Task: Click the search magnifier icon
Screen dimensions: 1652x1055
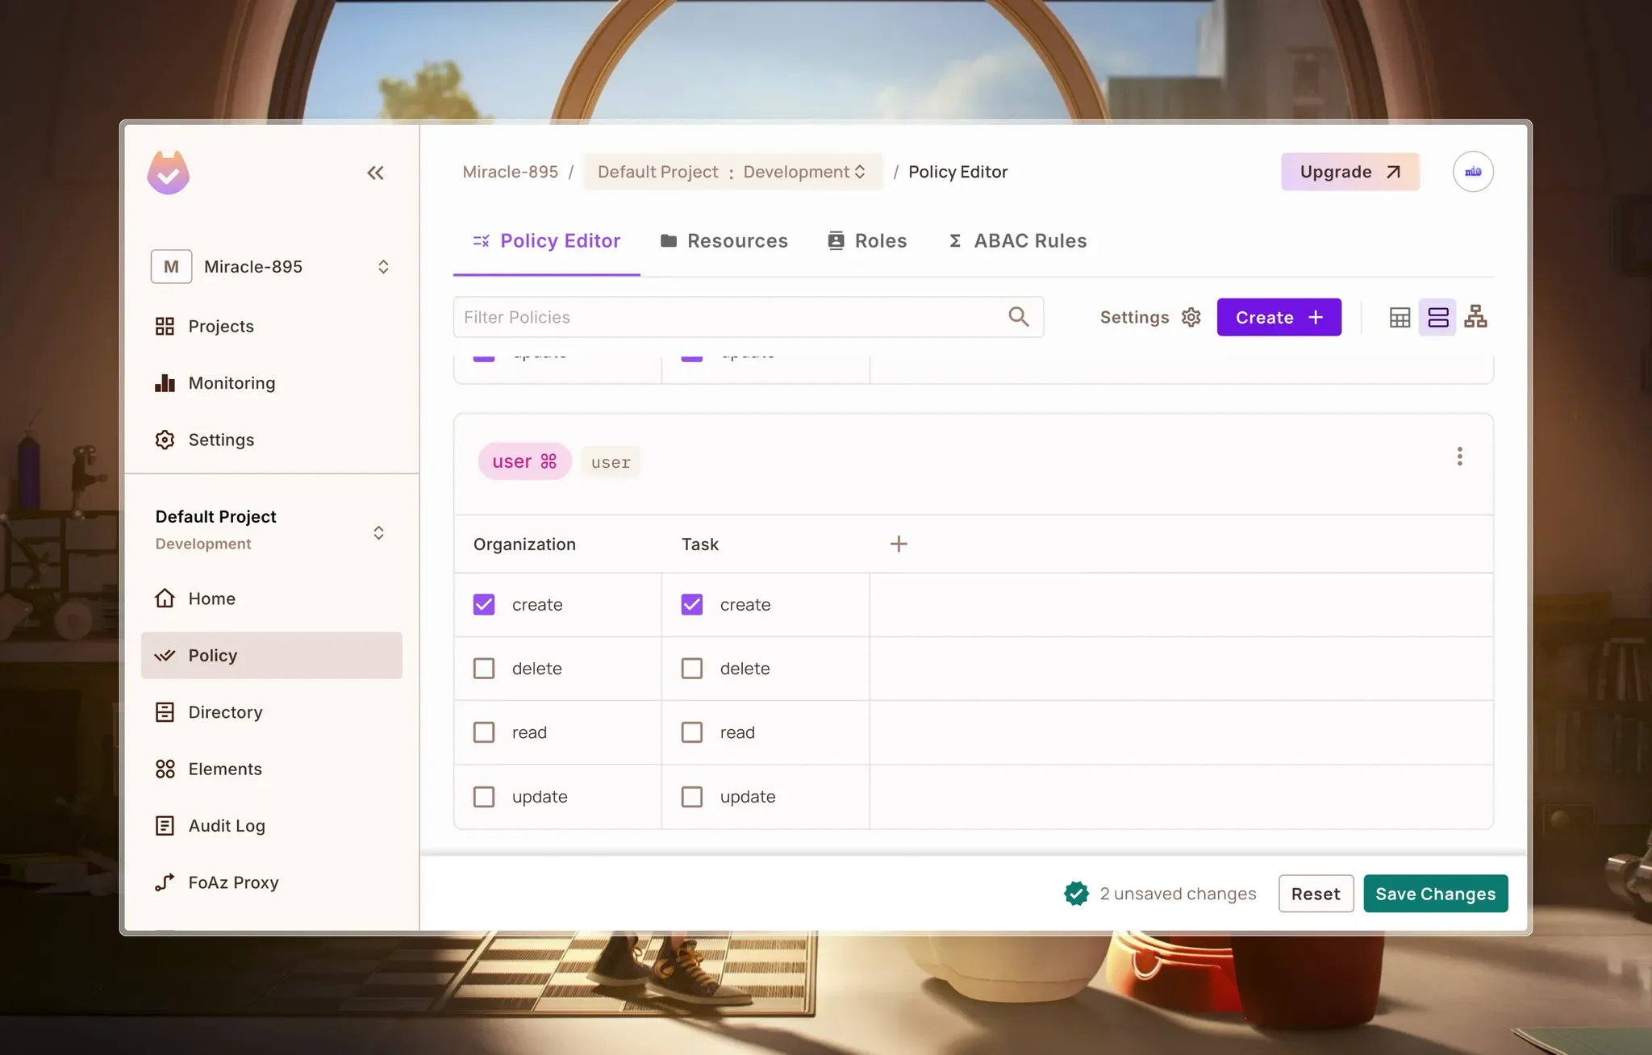Action: point(1019,317)
